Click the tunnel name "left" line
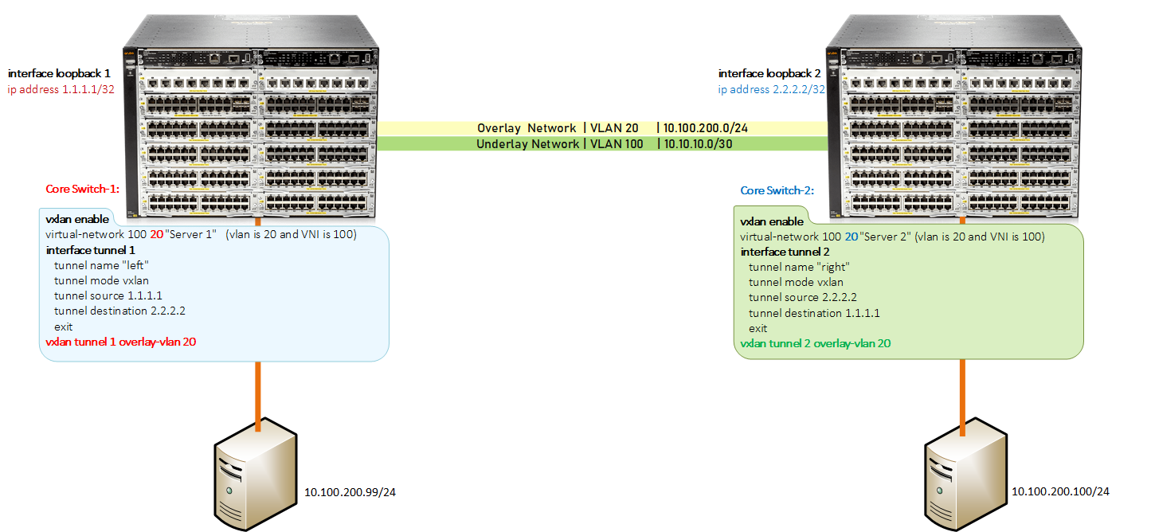Screen dimensions: 1151x532 (102, 265)
